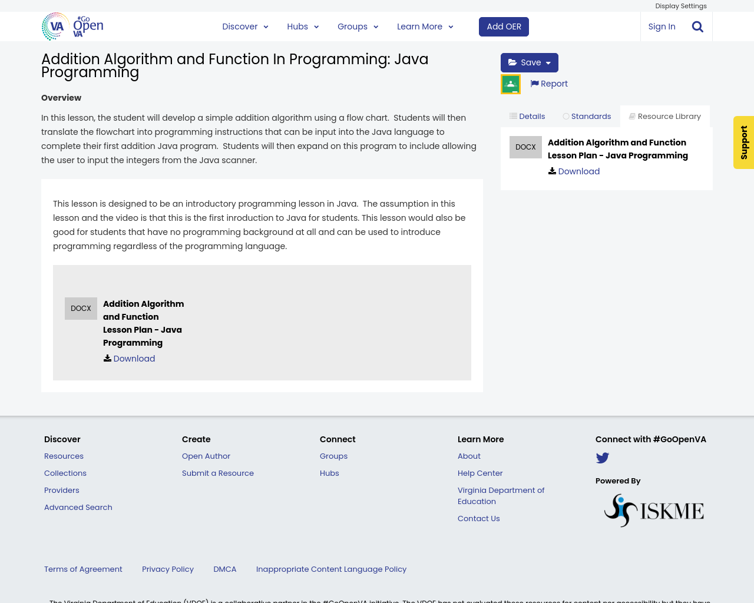This screenshot has width=754, height=603.
Task: Click the Overview heading
Action: point(61,98)
